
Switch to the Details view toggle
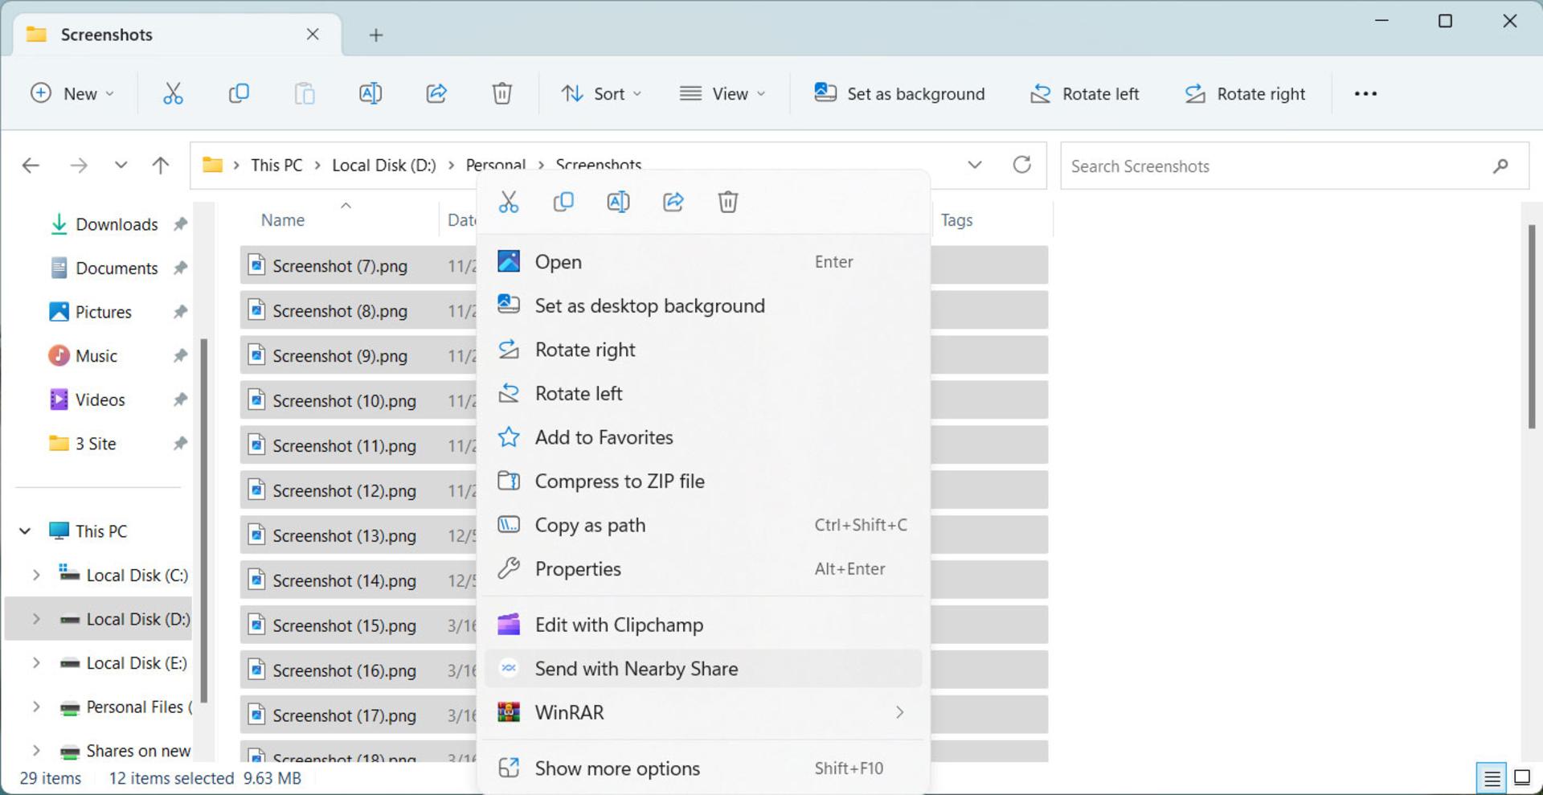[x=1492, y=778]
